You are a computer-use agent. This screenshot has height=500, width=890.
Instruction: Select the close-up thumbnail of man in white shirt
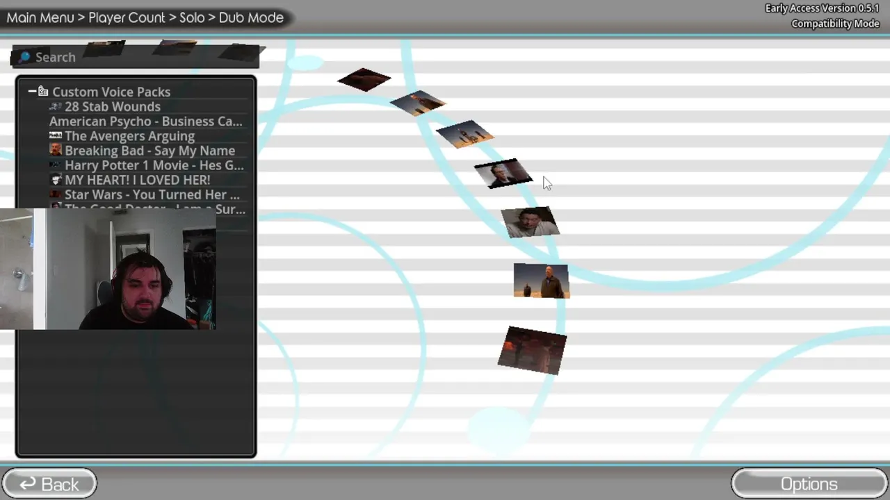(530, 222)
